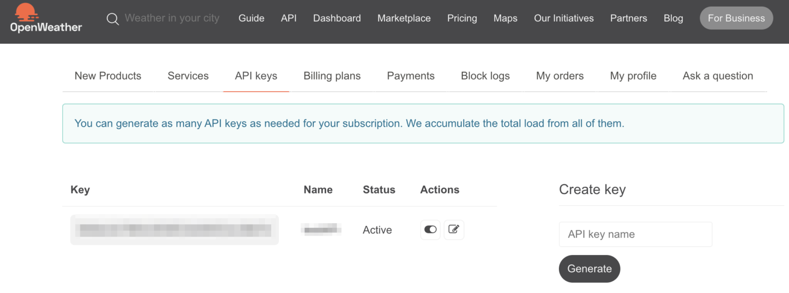Viewport: 789px width, 293px height.
Task: Open Pricing in the top navigation
Action: pos(462,18)
